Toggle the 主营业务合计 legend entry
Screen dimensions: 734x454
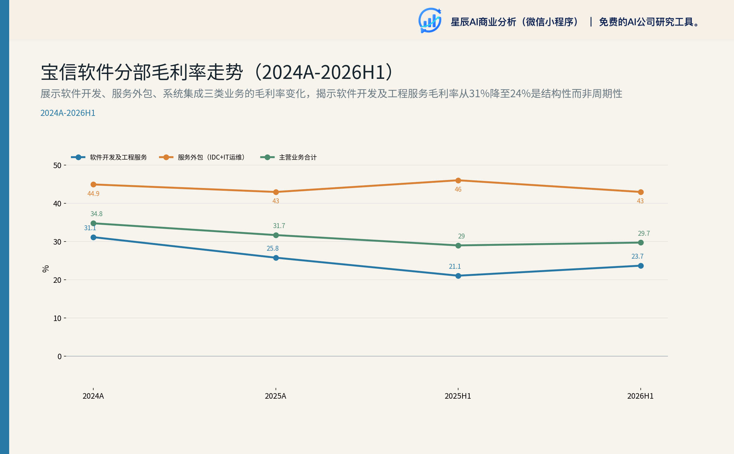pos(288,157)
